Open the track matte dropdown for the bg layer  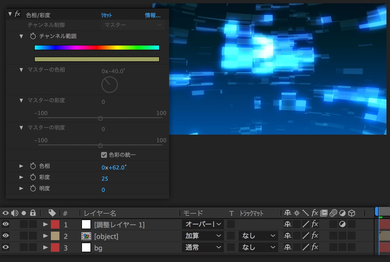point(258,247)
